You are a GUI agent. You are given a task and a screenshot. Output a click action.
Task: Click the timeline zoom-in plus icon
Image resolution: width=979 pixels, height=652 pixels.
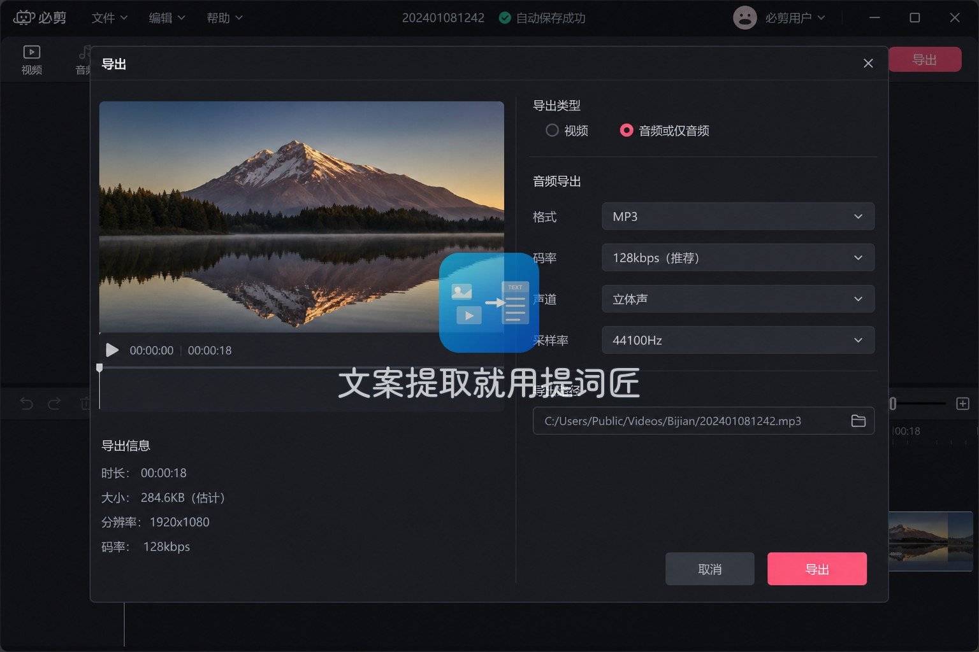tap(962, 404)
